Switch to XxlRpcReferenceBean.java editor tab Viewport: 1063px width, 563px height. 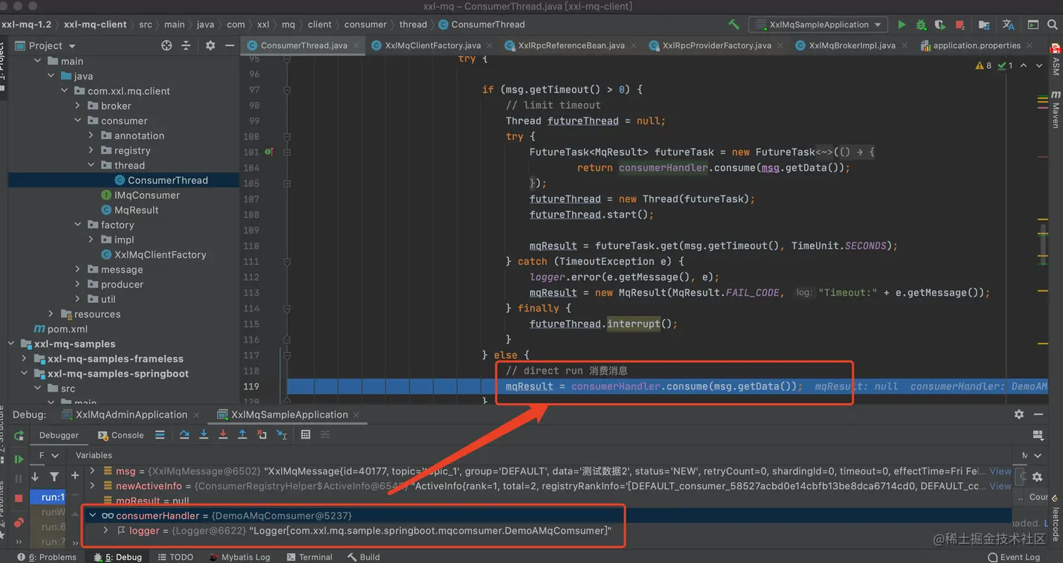pyautogui.click(x=571, y=46)
